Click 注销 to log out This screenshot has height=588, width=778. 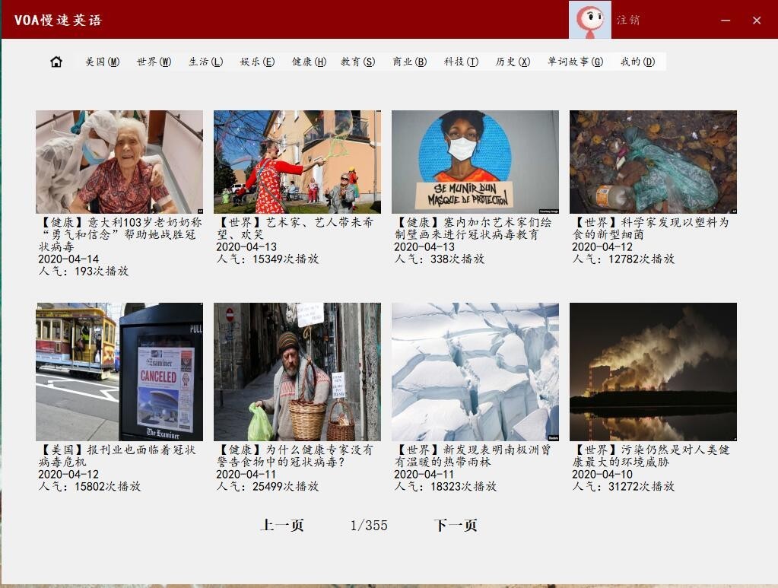pyautogui.click(x=628, y=20)
